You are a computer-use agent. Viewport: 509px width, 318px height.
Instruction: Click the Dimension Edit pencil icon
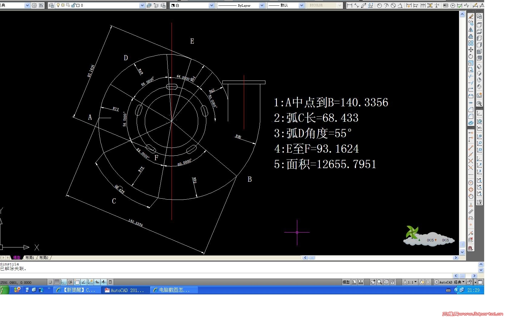(x=475, y=5)
